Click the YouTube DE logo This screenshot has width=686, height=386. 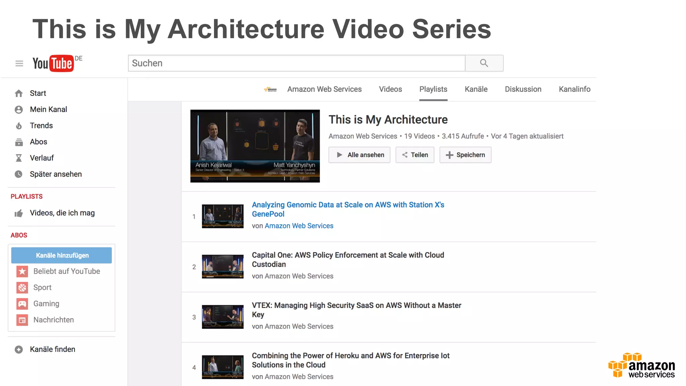pos(57,63)
